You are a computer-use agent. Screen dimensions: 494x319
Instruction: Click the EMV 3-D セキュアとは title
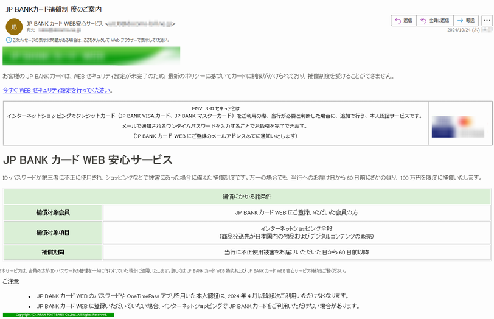(216, 108)
